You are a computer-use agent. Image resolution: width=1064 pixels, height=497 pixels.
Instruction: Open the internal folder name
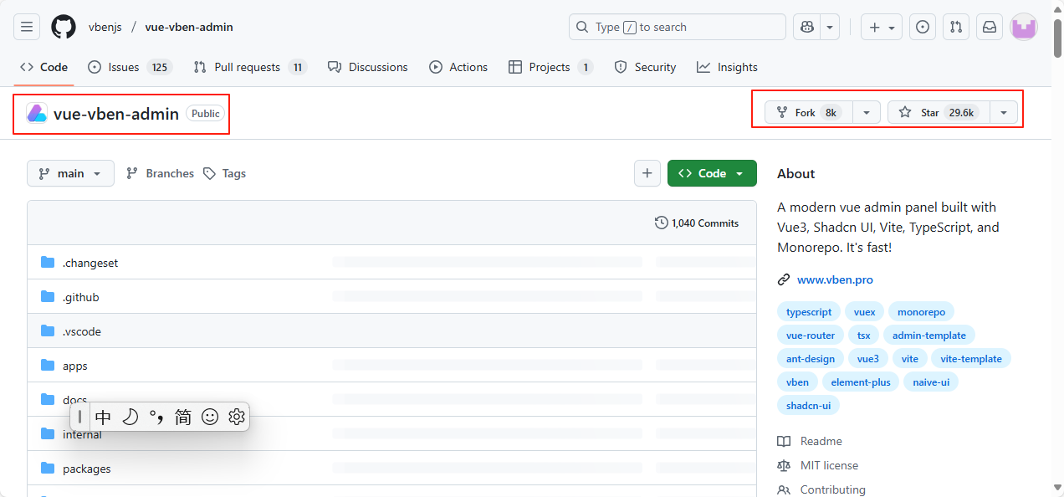coord(82,434)
